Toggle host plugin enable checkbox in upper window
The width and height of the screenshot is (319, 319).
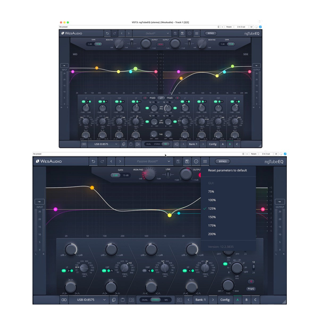tap(260, 27)
